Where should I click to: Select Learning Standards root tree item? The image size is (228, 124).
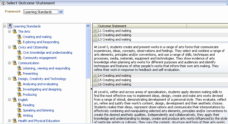[27, 26]
